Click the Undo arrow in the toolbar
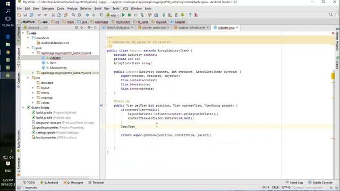This screenshot has width=340, height=191. [39, 15]
